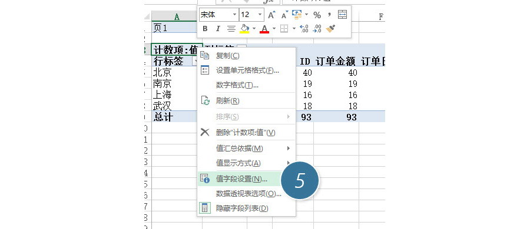Viewport: 530px width, 229px height.
Task: Select column A header
Action: coord(177,16)
